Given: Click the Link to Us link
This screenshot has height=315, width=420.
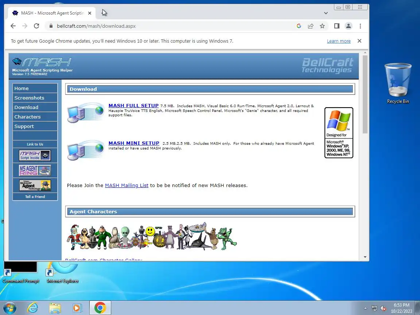Looking at the screenshot, I should 35,144.
